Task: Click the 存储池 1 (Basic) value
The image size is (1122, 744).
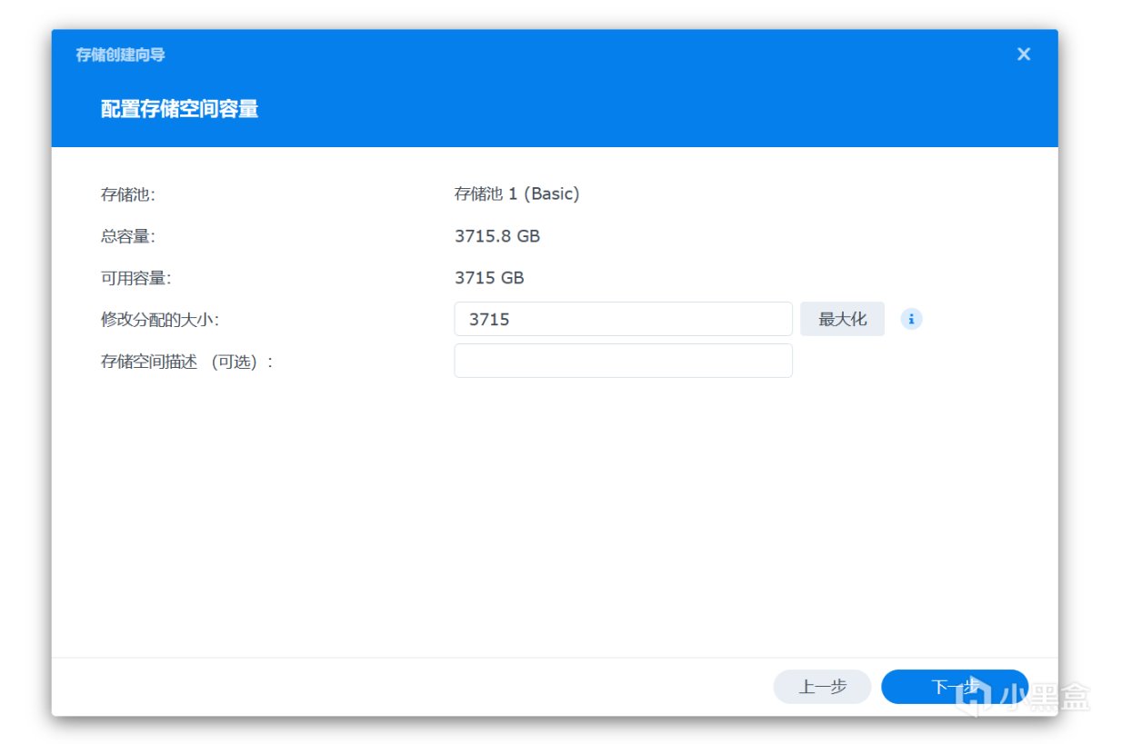Action: 516,193
